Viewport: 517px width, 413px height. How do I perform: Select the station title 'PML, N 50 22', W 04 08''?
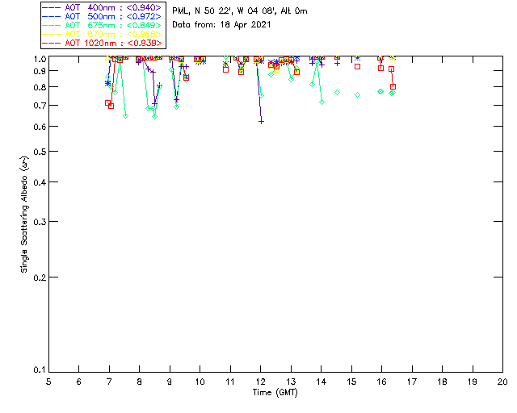[225, 10]
